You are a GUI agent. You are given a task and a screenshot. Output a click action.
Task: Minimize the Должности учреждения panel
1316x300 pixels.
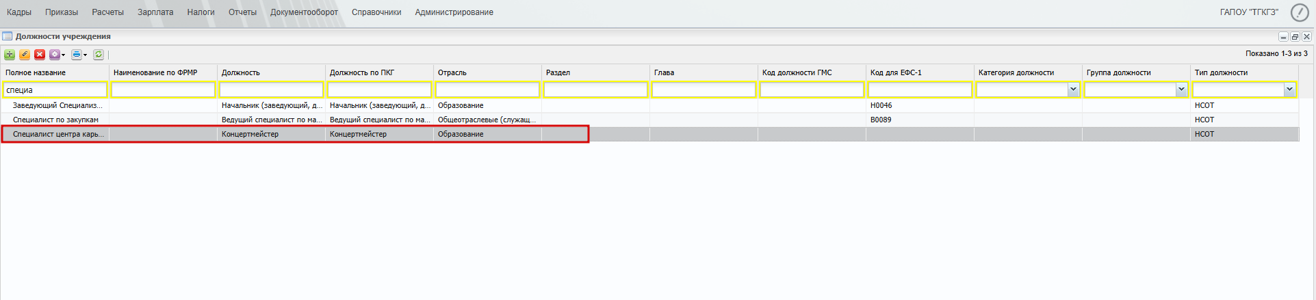coord(1283,37)
